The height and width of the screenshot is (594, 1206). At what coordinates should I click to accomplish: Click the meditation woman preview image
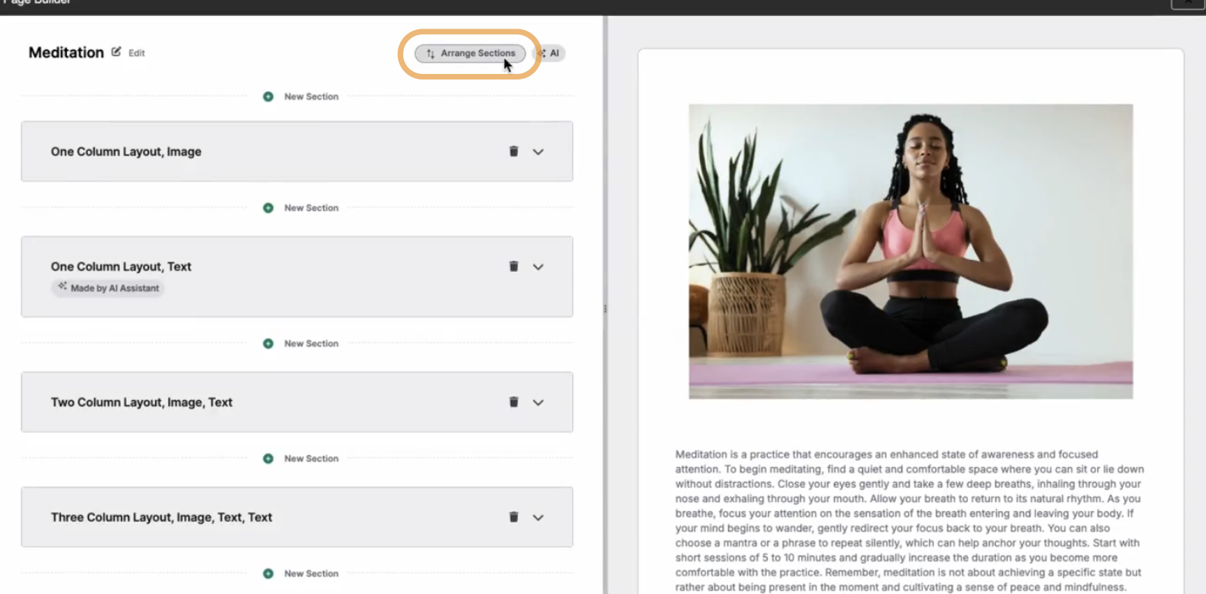[911, 251]
